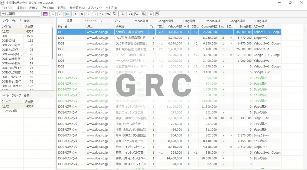Click the TYPE toolbar icon
Screen dimensions: 307x170
tap(115, 14)
